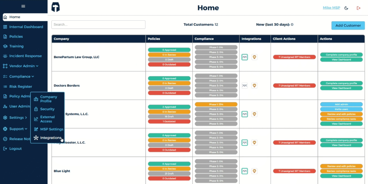Click the Integrations nodes icon in submenu
Viewport: 368px width, 184px height.
(x=36, y=138)
